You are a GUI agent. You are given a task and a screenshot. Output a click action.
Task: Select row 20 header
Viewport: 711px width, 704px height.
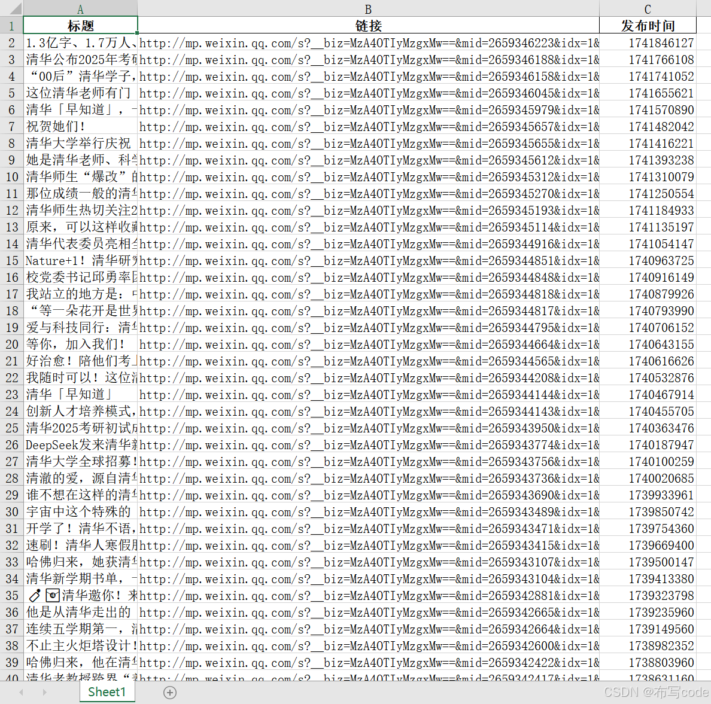[11, 344]
